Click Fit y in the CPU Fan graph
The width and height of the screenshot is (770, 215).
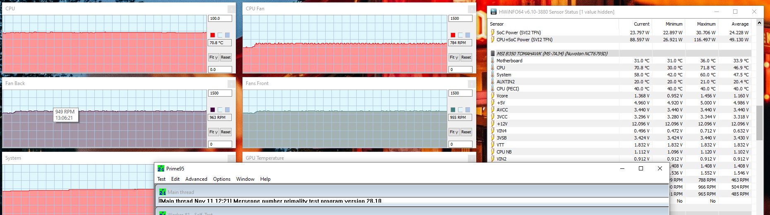454,57
